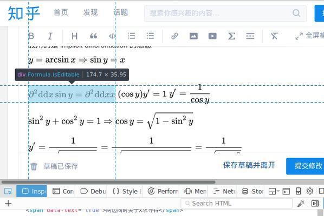Toggle bold formatting in editor toolbar

tap(31, 36)
